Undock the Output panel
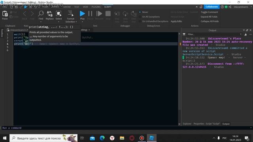 click(247, 30)
